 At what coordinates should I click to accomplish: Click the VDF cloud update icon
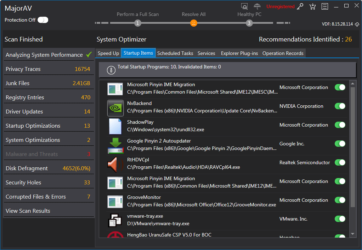(x=357, y=24)
